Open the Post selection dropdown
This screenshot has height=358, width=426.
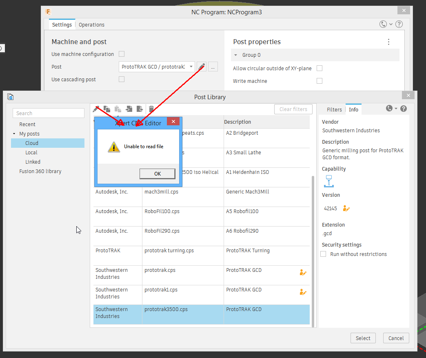pyautogui.click(x=191, y=67)
